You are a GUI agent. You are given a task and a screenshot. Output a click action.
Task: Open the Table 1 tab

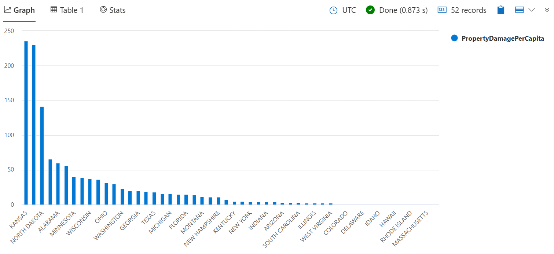[67, 10]
